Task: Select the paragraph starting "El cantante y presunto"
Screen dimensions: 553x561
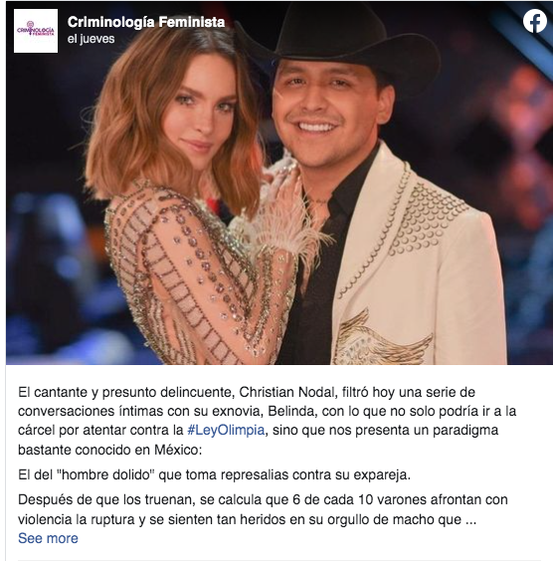Action: click(268, 421)
